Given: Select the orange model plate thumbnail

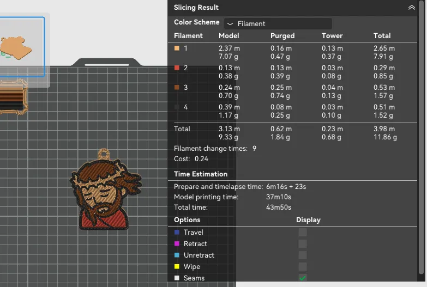Looking at the screenshot, I should (x=22, y=47).
